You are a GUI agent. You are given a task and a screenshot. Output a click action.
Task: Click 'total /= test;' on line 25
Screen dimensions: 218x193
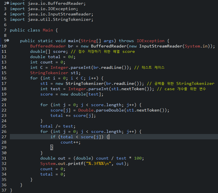click(x=58, y=126)
